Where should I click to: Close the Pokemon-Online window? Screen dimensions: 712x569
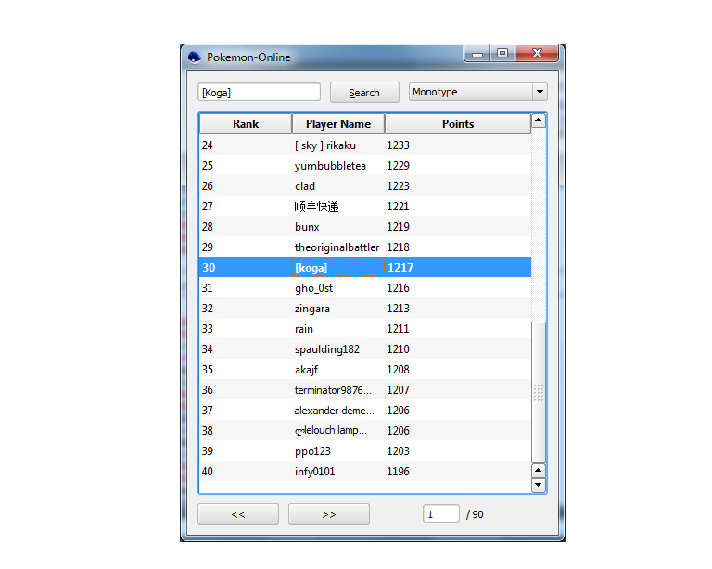coord(537,53)
